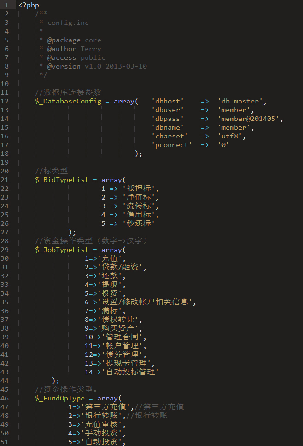Screen dimensions: 303x446
Task: Click the closing ');' on line 18
Action: coord(139,154)
